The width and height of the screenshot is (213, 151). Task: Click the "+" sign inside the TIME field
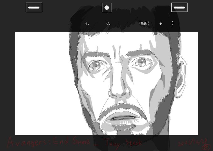point(161,24)
